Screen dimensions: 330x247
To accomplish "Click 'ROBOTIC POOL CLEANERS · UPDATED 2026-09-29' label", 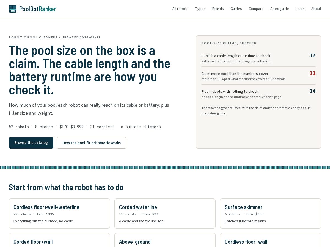I will [x=55, y=37].
